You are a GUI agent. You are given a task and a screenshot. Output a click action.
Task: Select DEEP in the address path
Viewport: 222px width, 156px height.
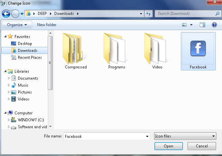tap(42, 14)
